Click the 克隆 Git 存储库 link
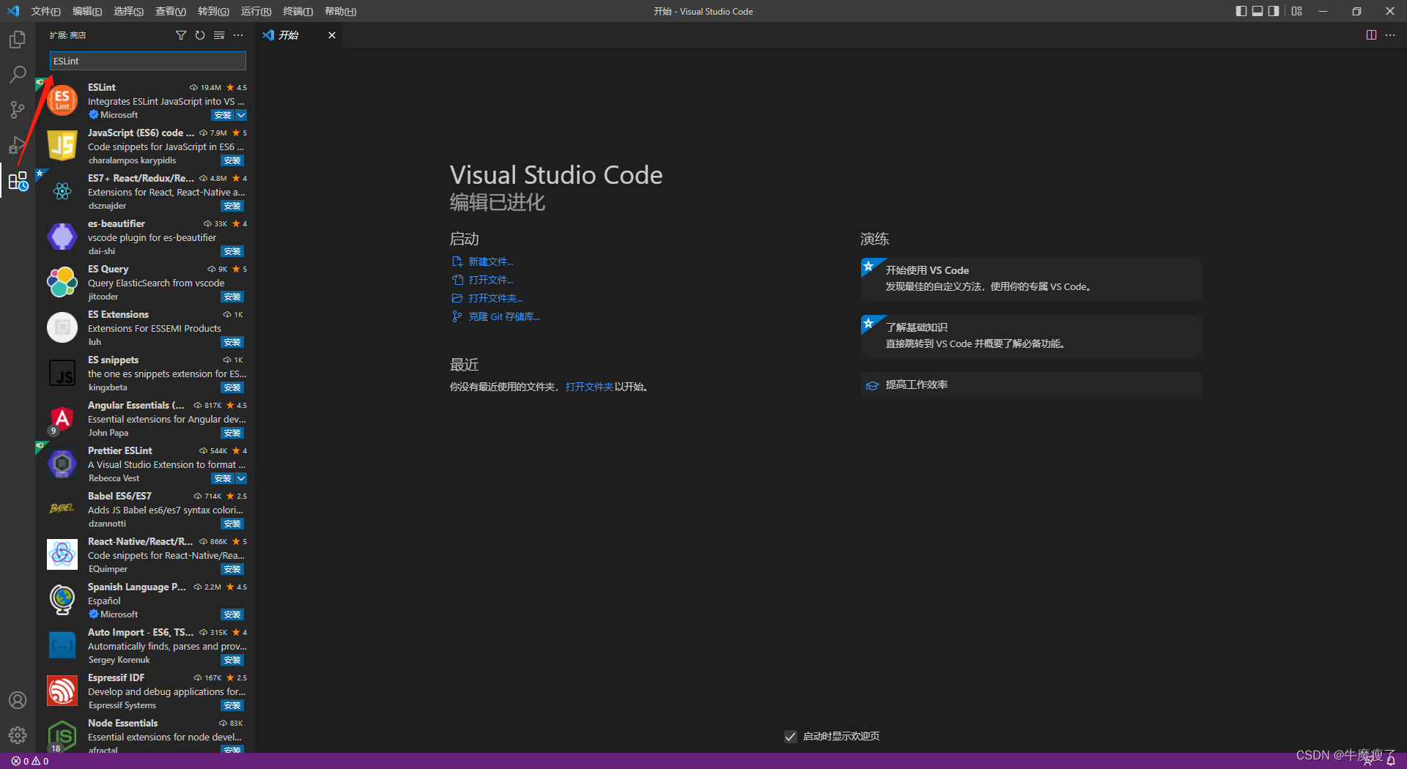 (504, 316)
